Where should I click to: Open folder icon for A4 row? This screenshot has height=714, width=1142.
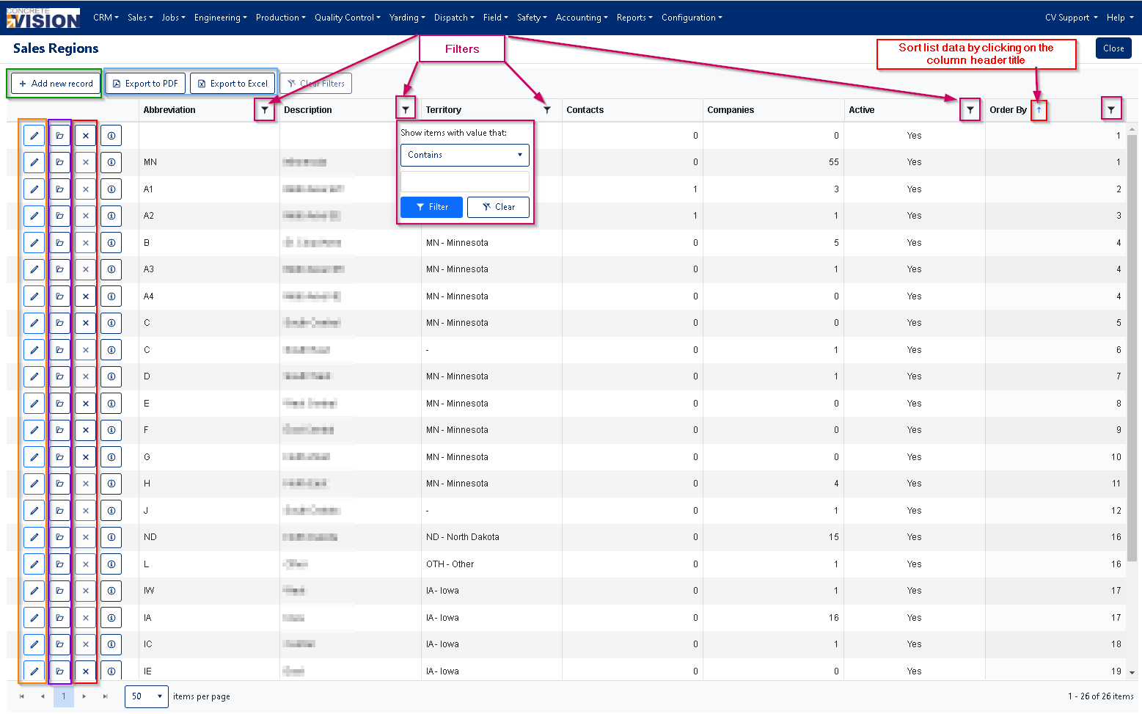59,296
